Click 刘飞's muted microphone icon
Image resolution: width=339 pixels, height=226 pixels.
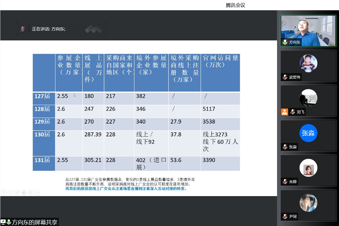pyautogui.click(x=292, y=112)
